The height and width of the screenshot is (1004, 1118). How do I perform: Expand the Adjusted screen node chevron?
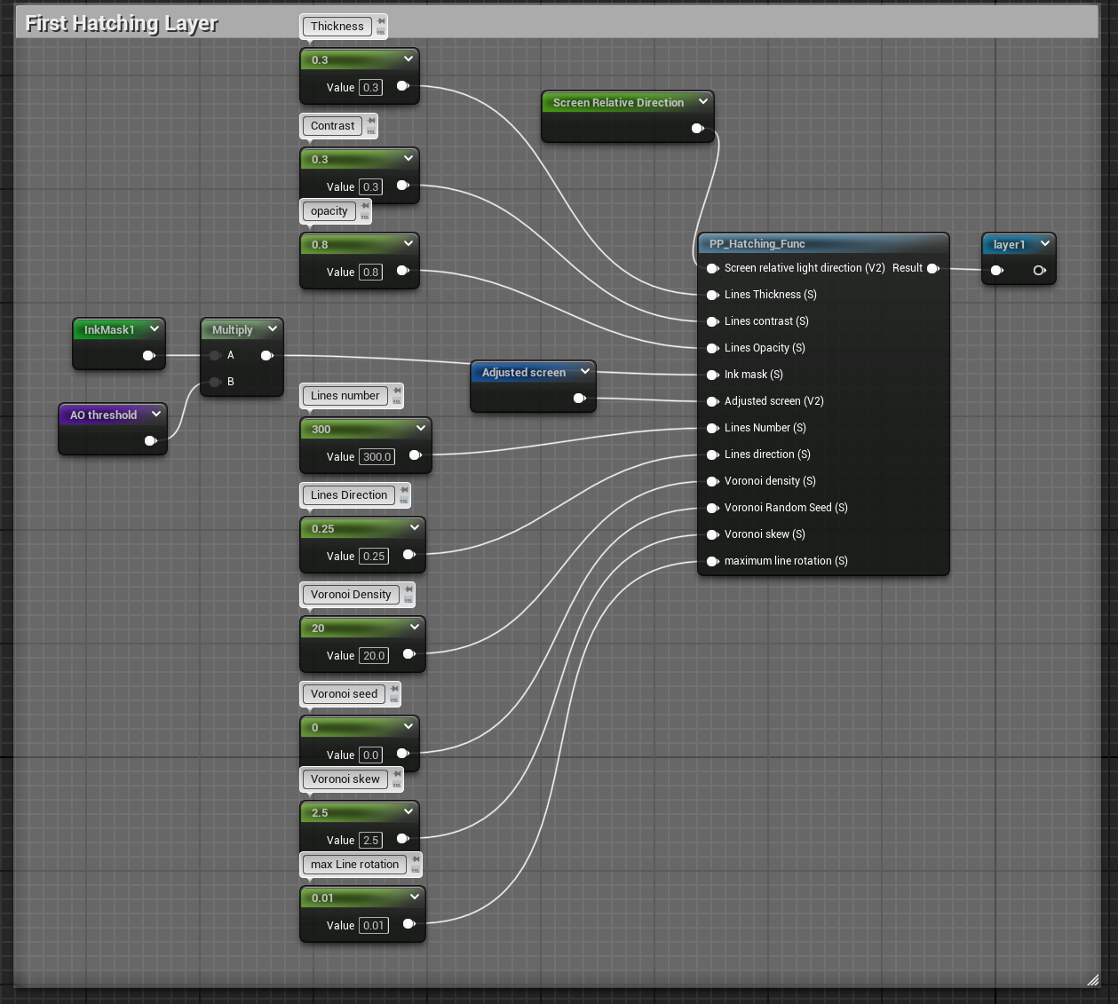pyautogui.click(x=584, y=372)
